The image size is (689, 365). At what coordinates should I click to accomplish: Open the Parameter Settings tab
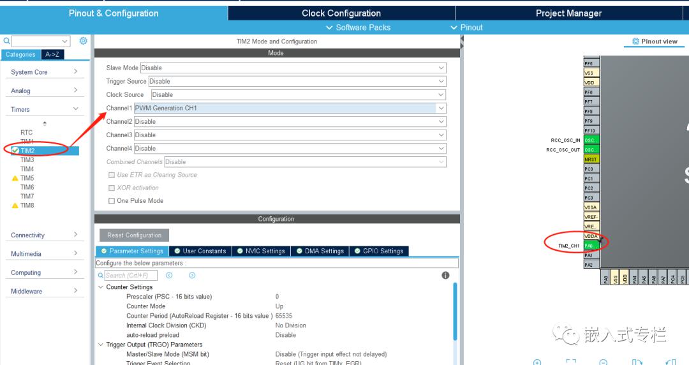pyautogui.click(x=132, y=251)
